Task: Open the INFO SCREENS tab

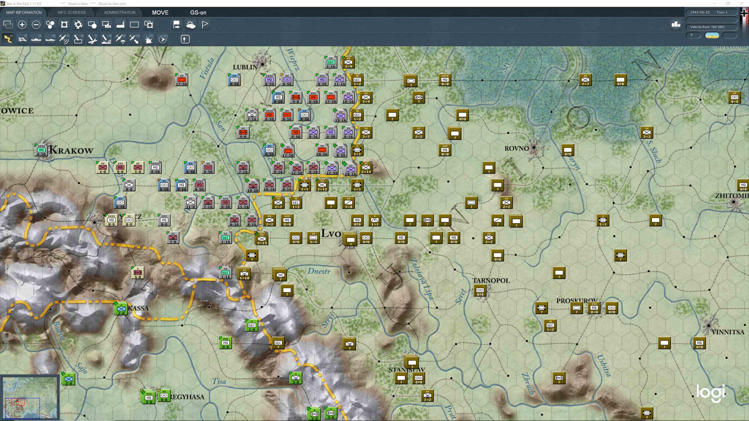Action: [x=72, y=12]
